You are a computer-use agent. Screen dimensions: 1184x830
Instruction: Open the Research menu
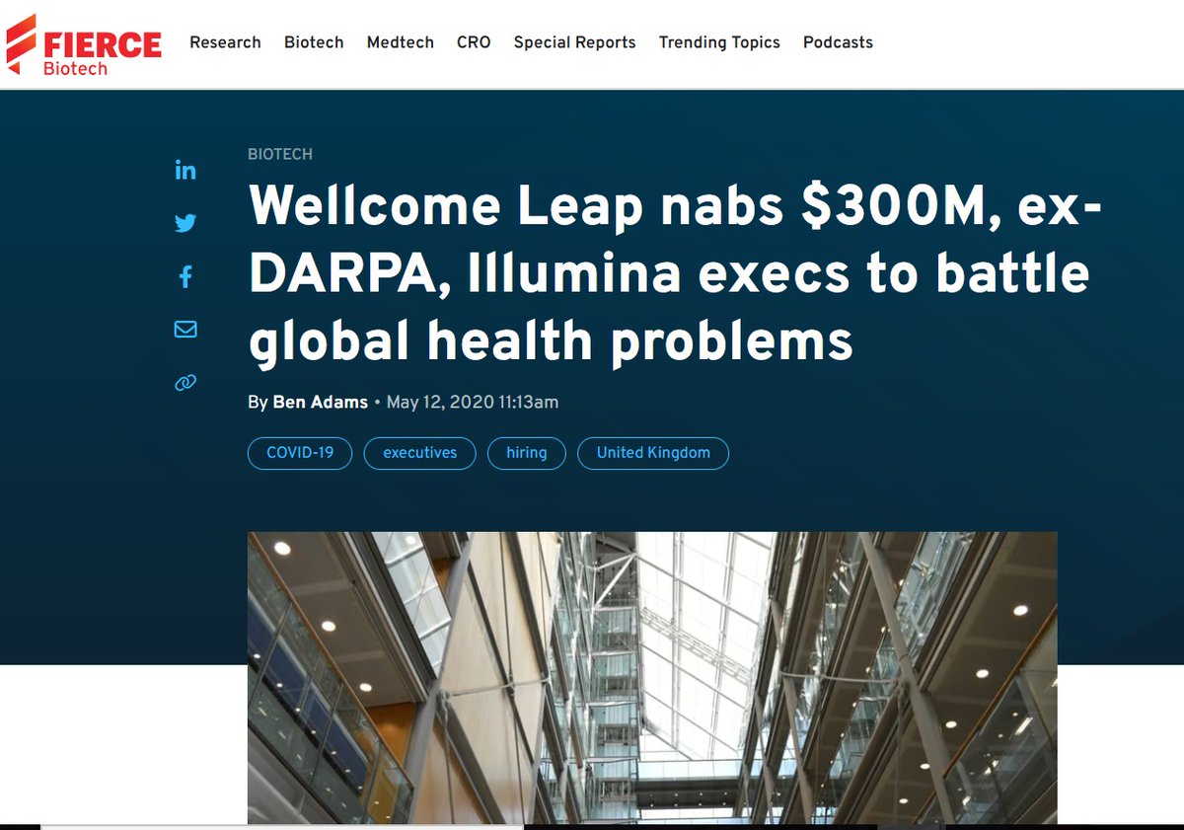[x=225, y=42]
